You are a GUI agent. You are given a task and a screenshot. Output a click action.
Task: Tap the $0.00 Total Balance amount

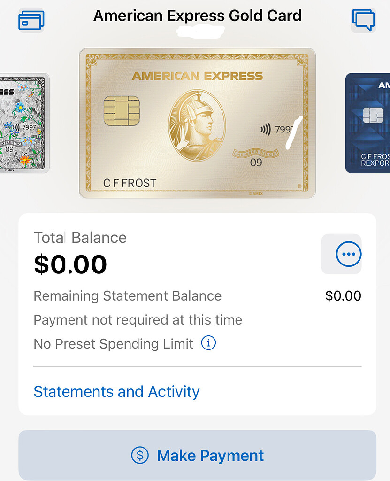coord(70,264)
